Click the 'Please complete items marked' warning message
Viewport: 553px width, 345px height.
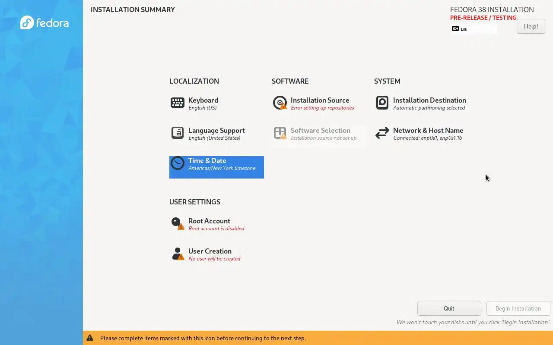click(203, 338)
